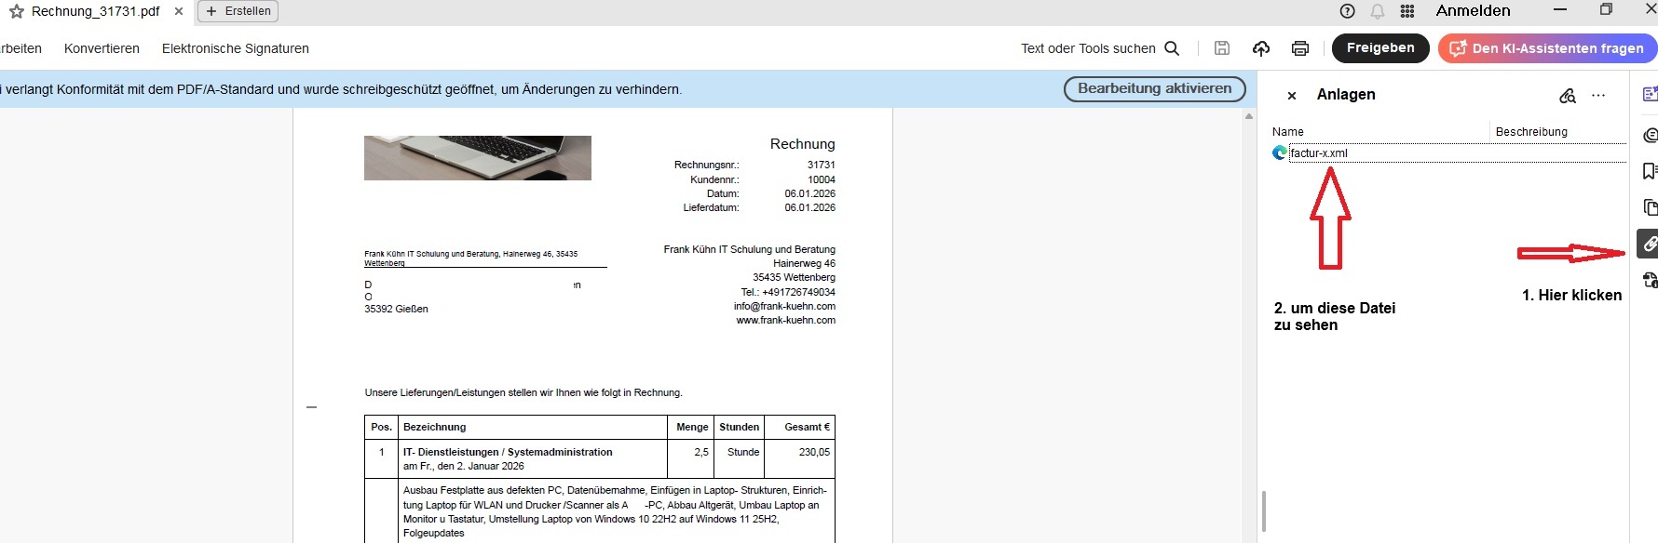Open the bookmarks icon in right sidebar
This screenshot has width=1658, height=543.
tap(1649, 171)
